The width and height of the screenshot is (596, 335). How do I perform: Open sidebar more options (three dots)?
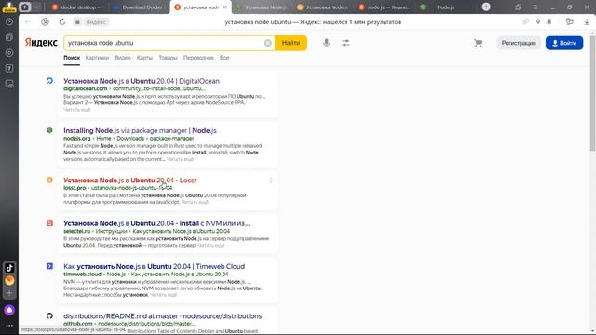tap(9, 326)
